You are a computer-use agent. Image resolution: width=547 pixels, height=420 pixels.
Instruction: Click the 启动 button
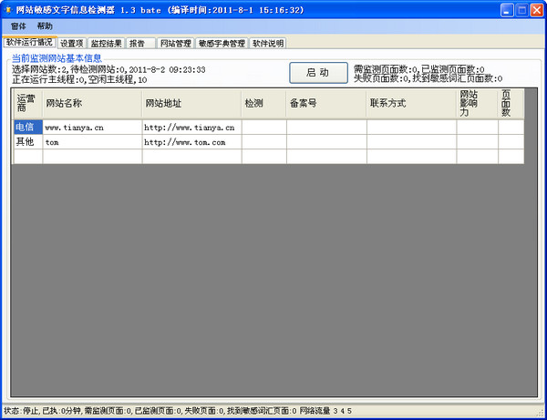[318, 73]
